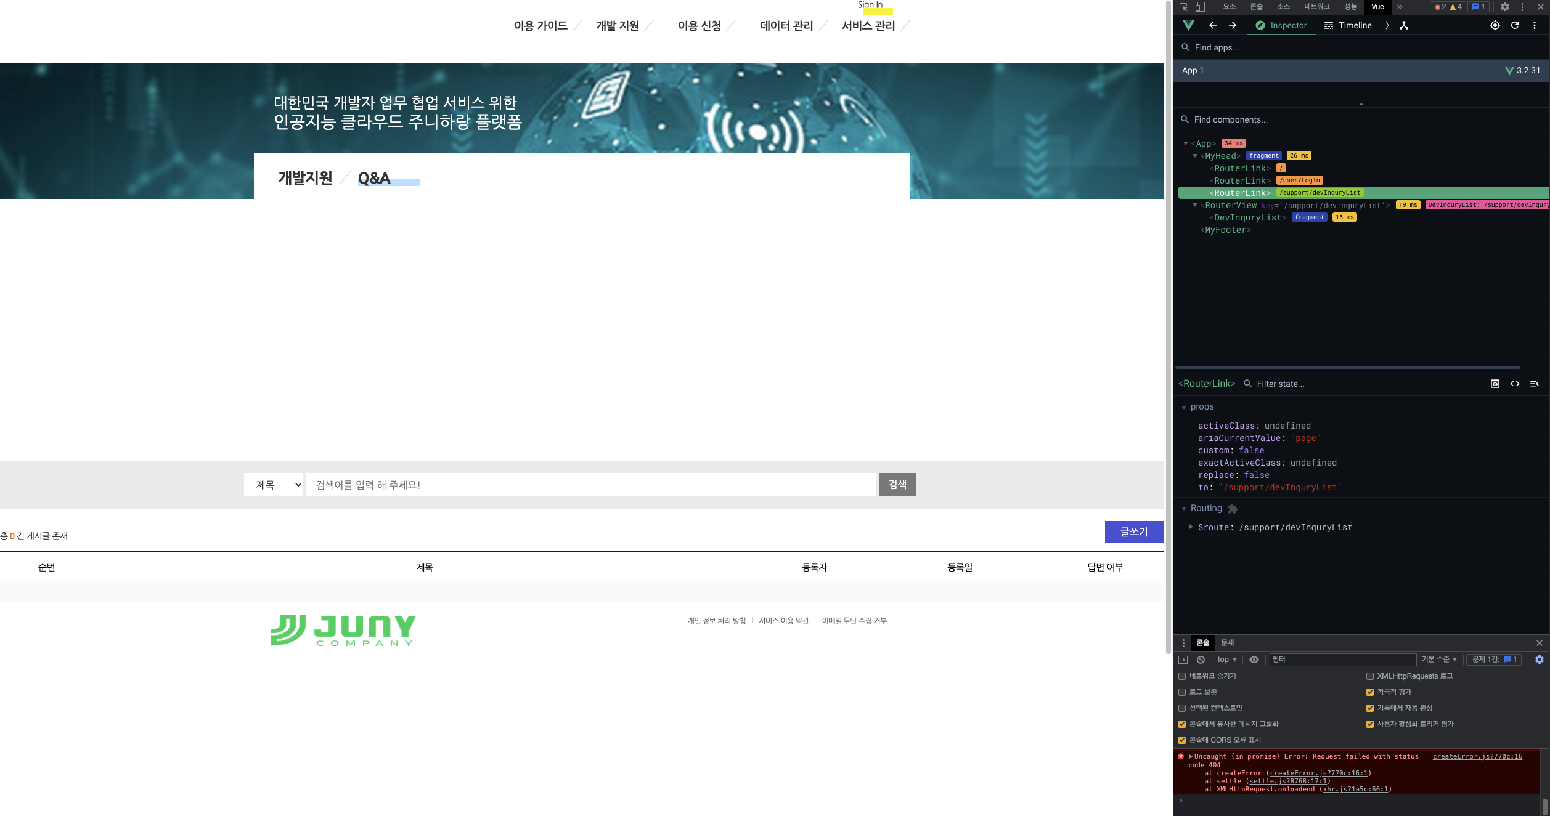
Task: Click the scroll to component icon
Action: click(x=1495, y=384)
